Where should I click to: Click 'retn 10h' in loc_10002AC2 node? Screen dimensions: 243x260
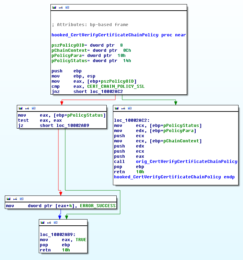129,172
